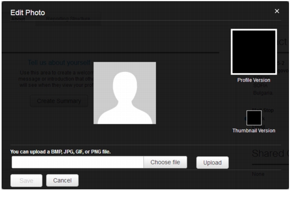
Task: Switch to the dimmed About tab
Action: 18,19
